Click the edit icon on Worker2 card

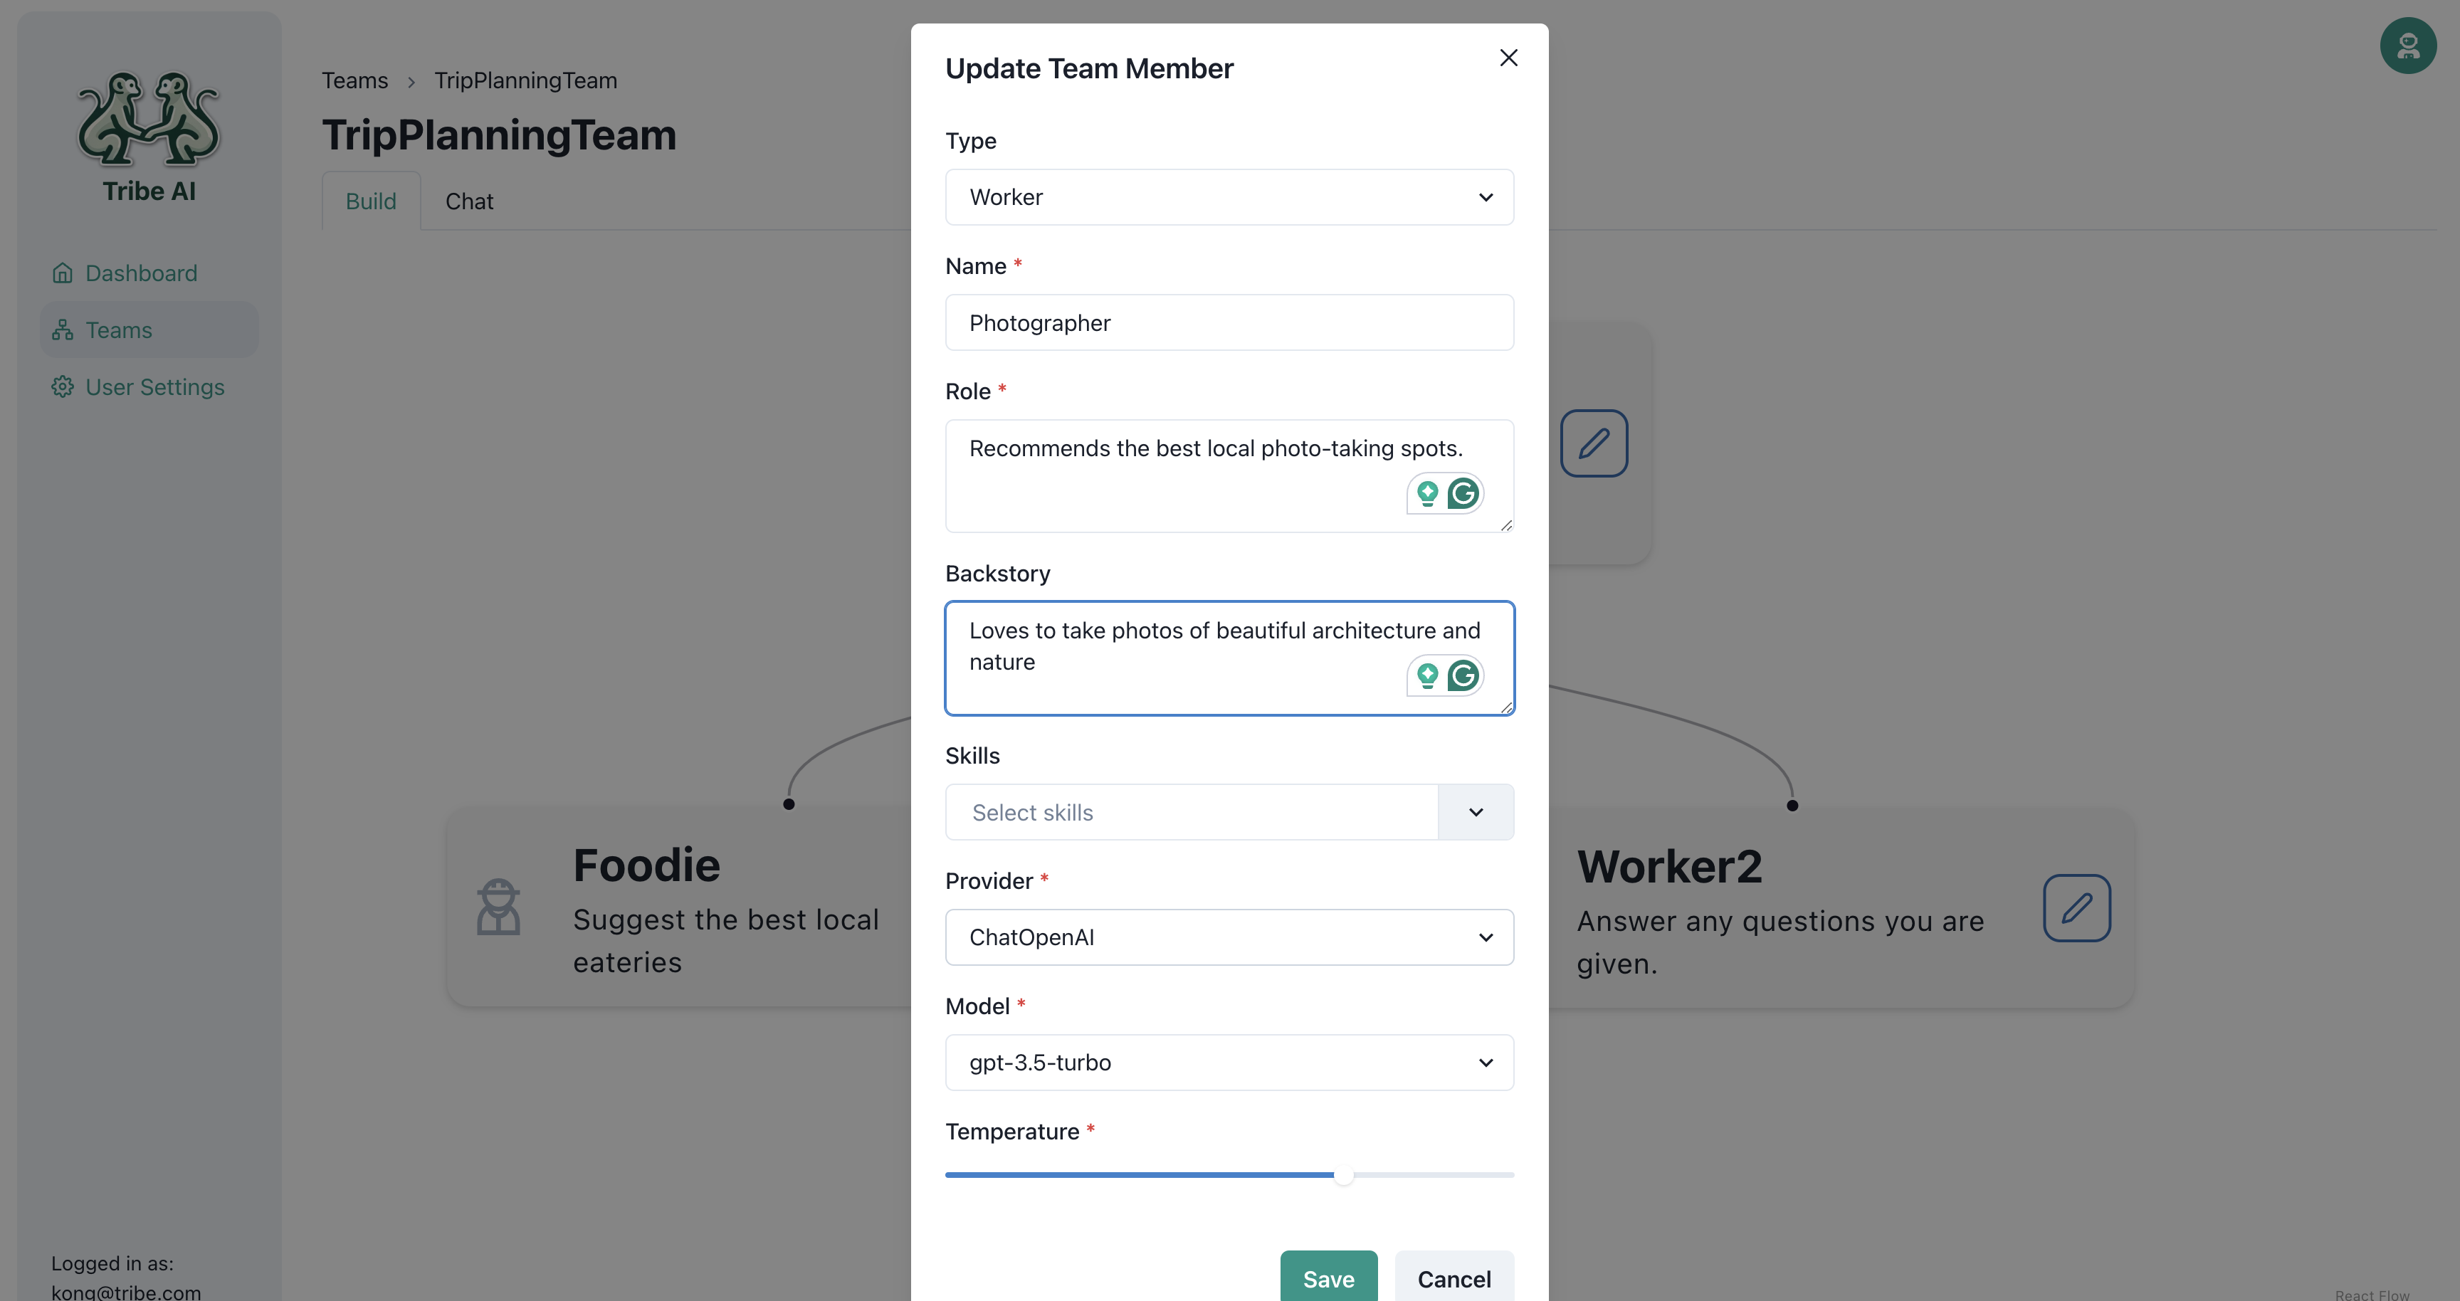point(2076,907)
